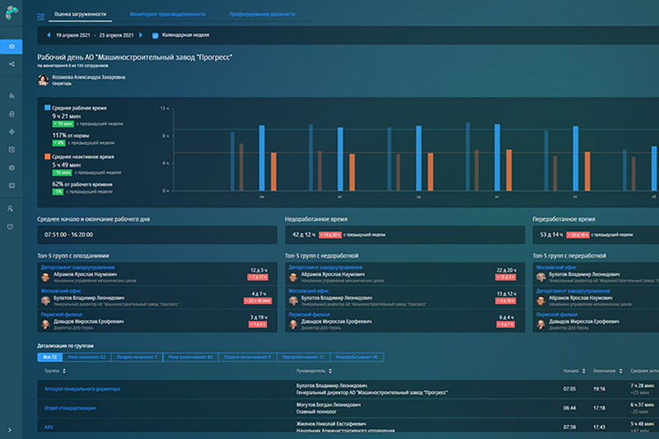Open 'Департамент заводоуправления' in the underwork list

point(325,267)
